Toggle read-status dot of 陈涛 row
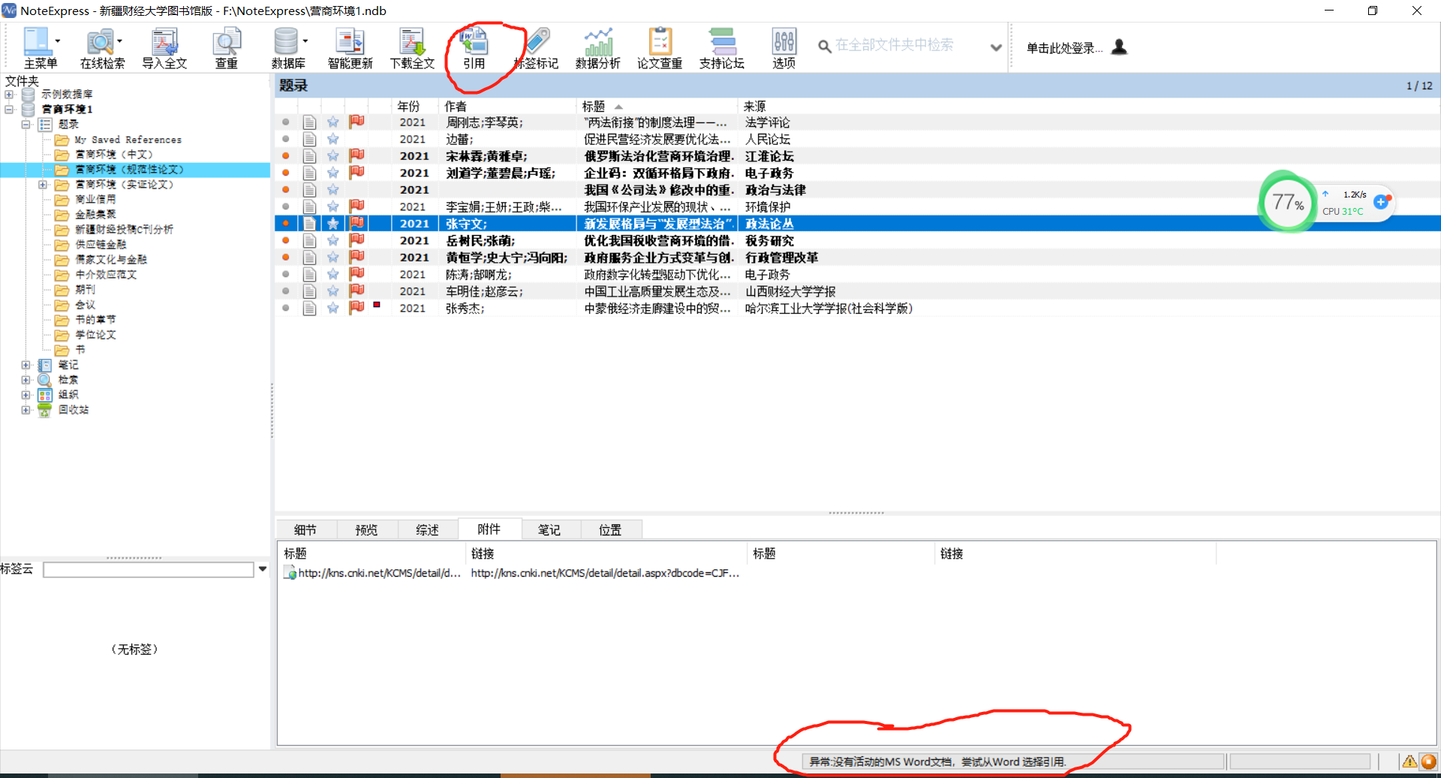The image size is (1441, 778). click(286, 274)
